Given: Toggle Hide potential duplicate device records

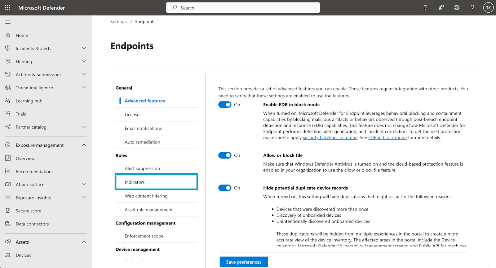Looking at the screenshot, I should tap(225, 188).
